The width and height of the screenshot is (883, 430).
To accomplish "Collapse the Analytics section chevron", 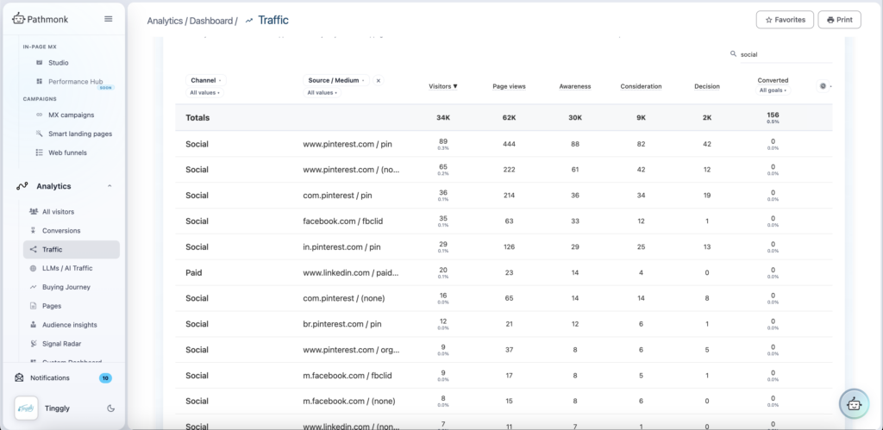I will pos(110,186).
